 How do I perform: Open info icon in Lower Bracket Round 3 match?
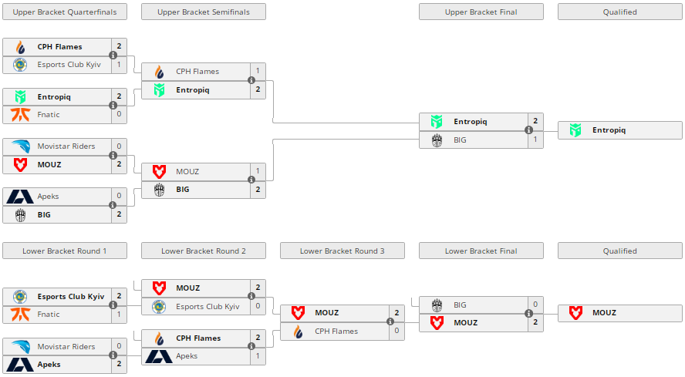tap(390, 321)
